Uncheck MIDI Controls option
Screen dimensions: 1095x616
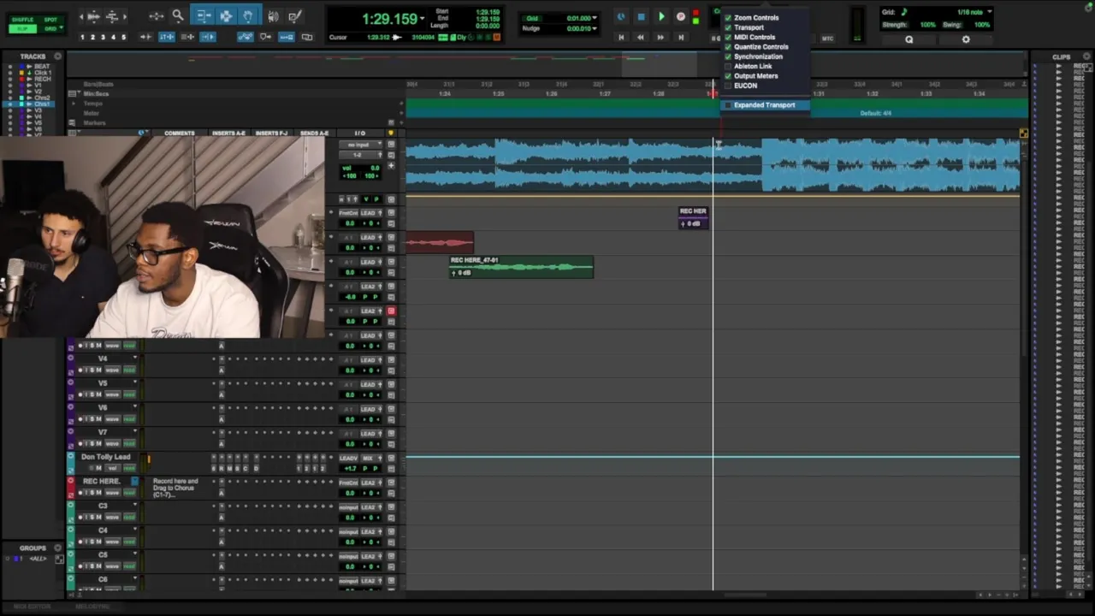point(755,37)
